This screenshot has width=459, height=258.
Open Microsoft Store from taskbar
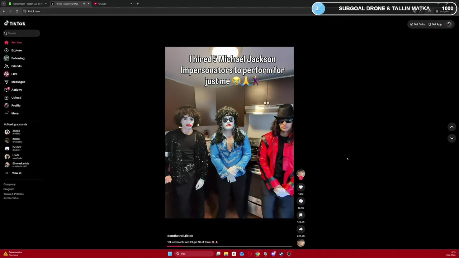point(234,254)
